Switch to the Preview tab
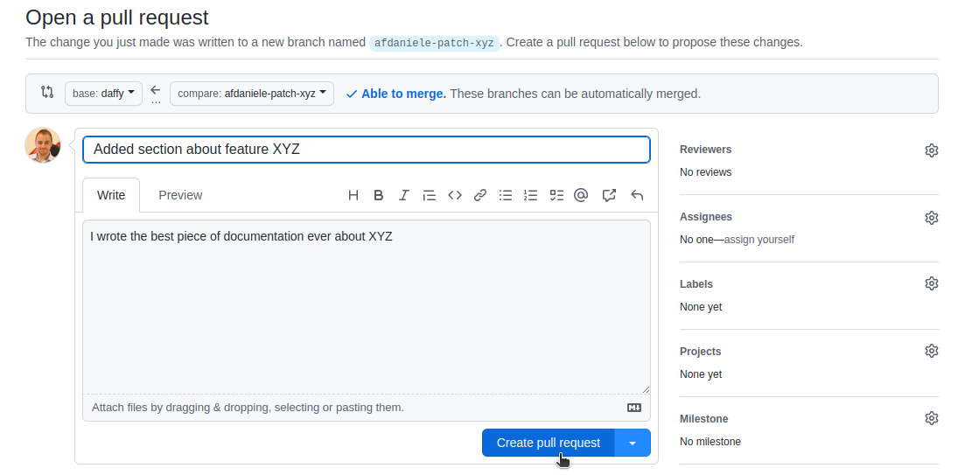 (x=180, y=195)
